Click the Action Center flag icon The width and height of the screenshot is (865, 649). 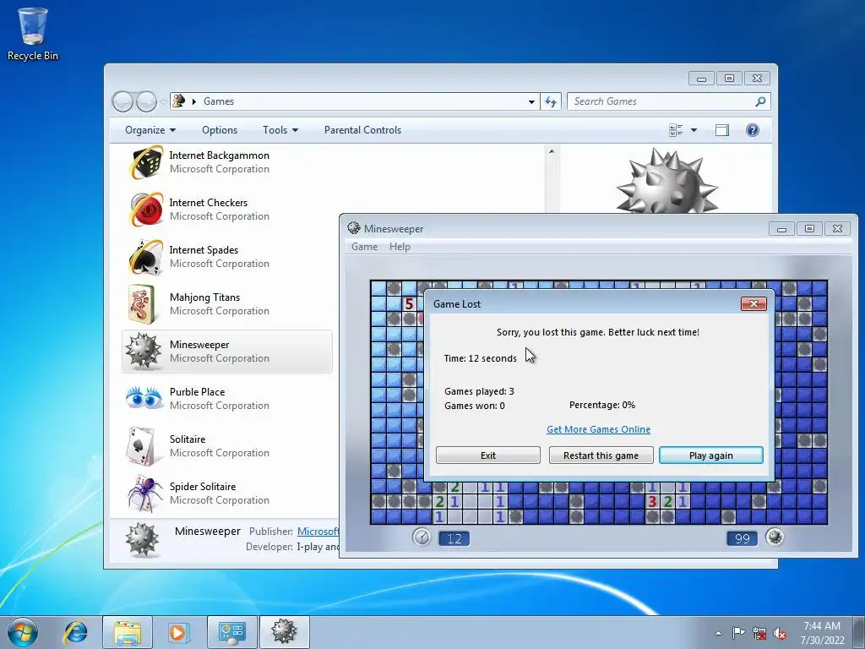click(x=738, y=633)
